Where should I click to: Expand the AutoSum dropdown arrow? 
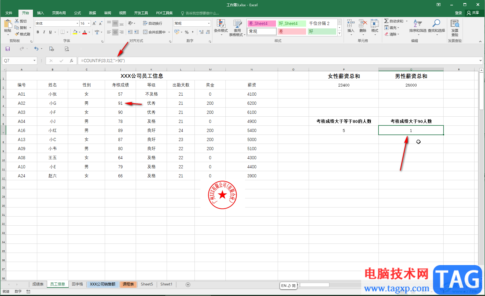[407, 21]
